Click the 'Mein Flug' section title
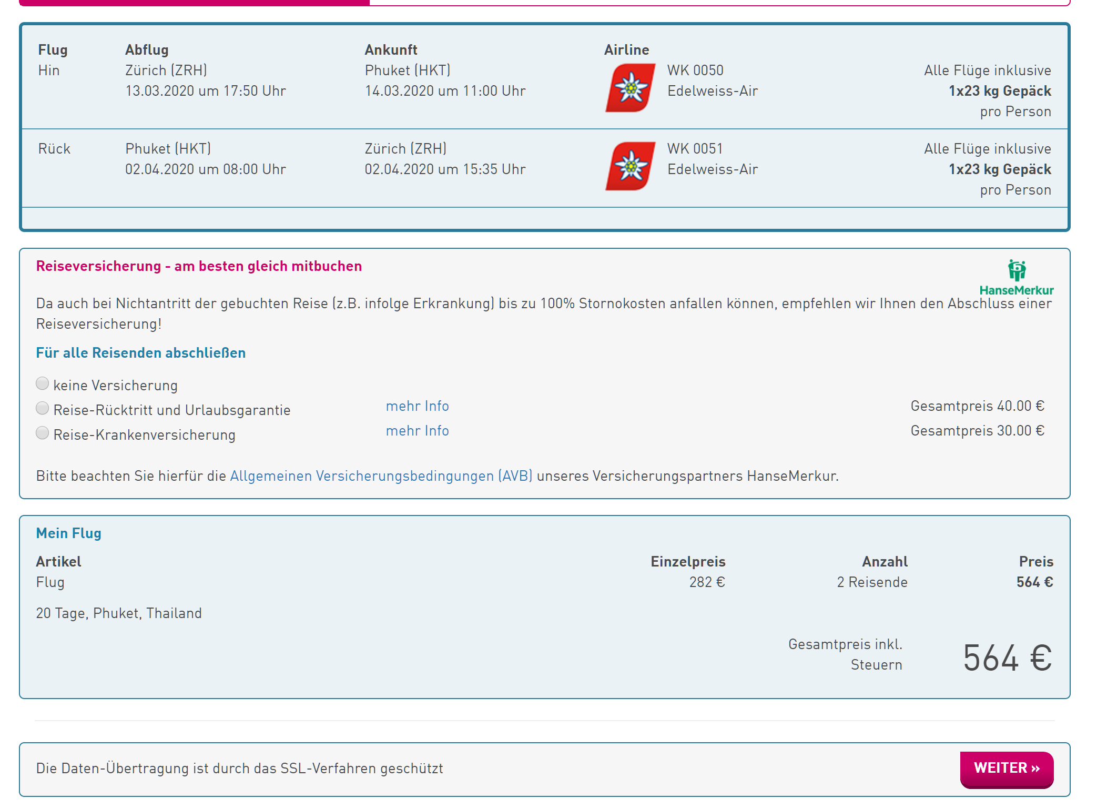This screenshot has height=809, width=1097. (68, 533)
